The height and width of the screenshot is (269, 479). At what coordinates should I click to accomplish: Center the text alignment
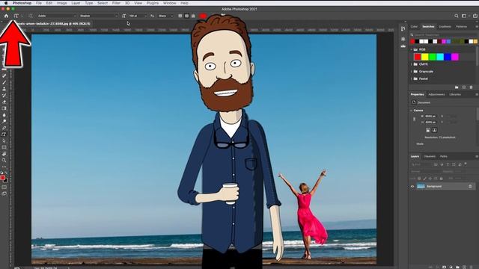pos(186,16)
